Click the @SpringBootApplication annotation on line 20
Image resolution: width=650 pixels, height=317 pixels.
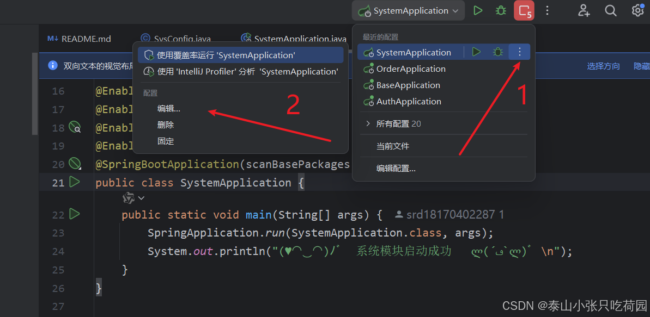click(167, 164)
